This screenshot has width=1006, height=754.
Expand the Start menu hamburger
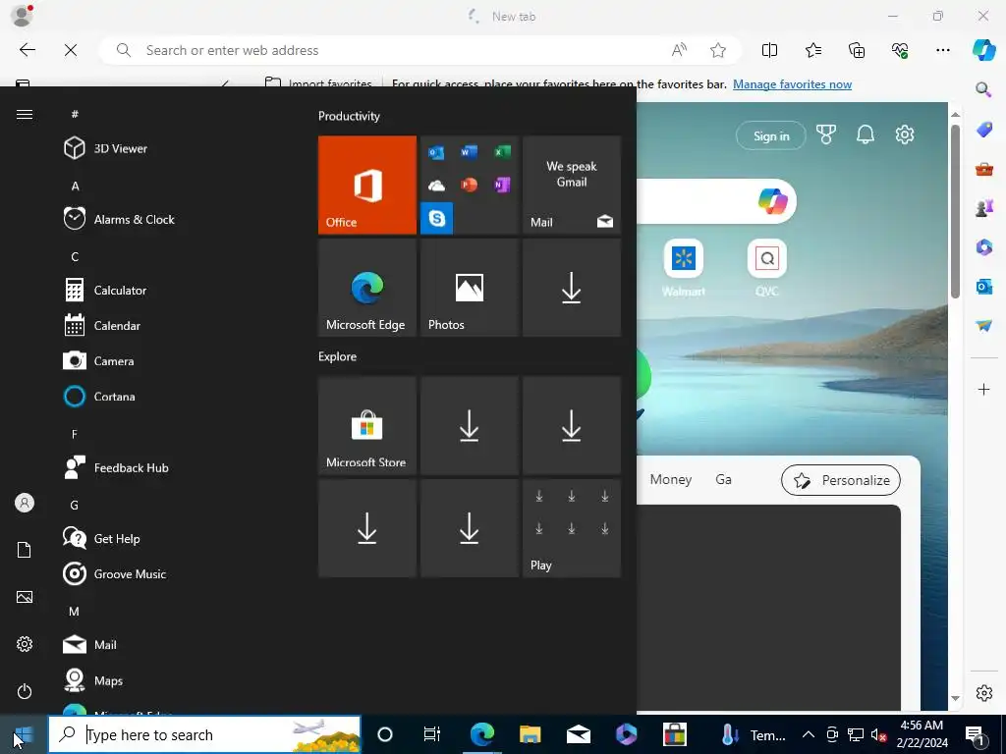(25, 114)
